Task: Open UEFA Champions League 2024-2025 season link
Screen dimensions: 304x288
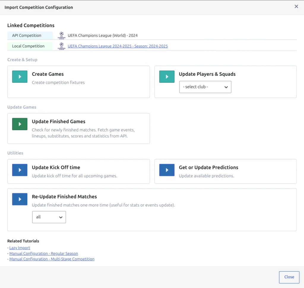Action: tap(118, 46)
